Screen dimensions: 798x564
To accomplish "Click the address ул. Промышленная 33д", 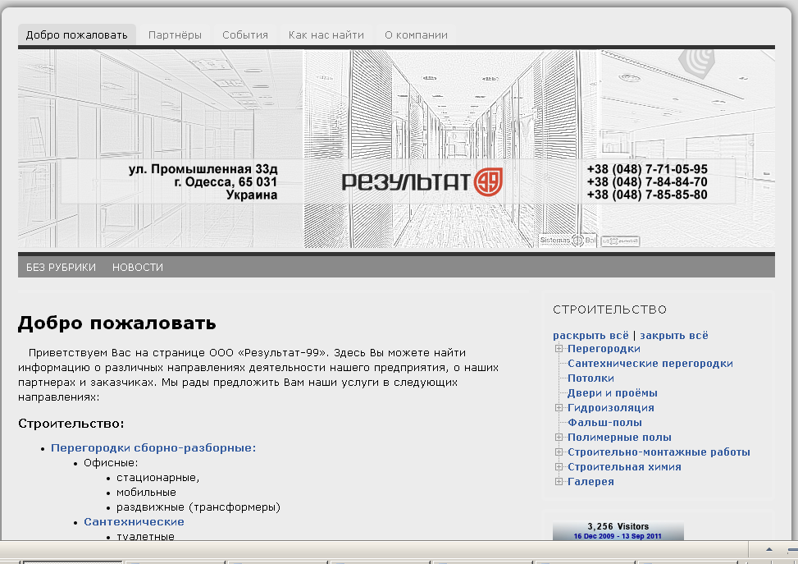I will pyautogui.click(x=203, y=169).
